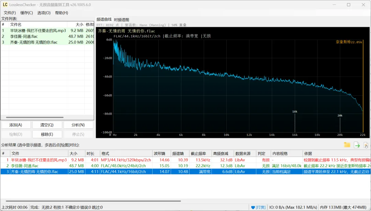The height and width of the screenshot is (211, 371).
Task: Click the green arrow export icon
Action: pos(357,145)
